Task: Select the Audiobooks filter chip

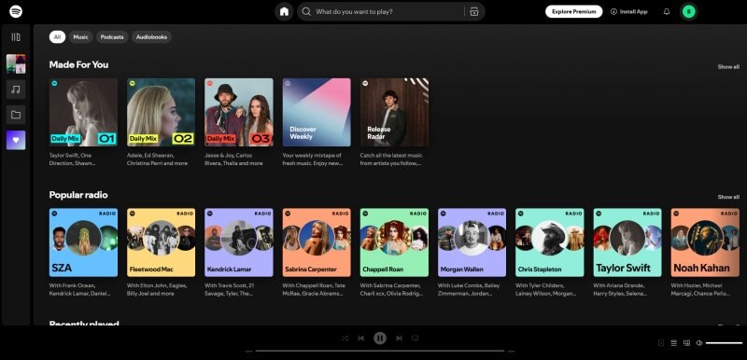Action: 151,37
